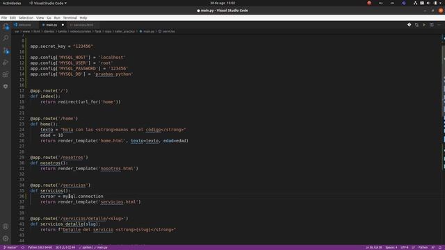Viewport: 445px width, 250px height.
Task: Click 'pruebas_python' string on line 14
Action: (x=113, y=74)
